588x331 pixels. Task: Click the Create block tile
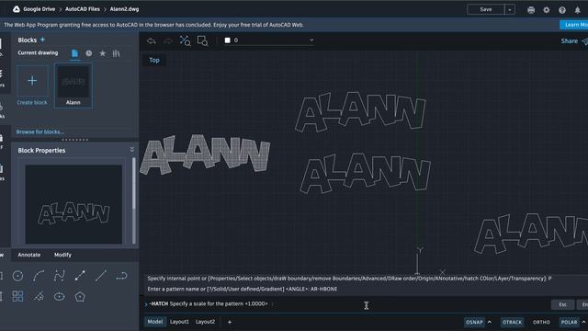[x=32, y=86]
